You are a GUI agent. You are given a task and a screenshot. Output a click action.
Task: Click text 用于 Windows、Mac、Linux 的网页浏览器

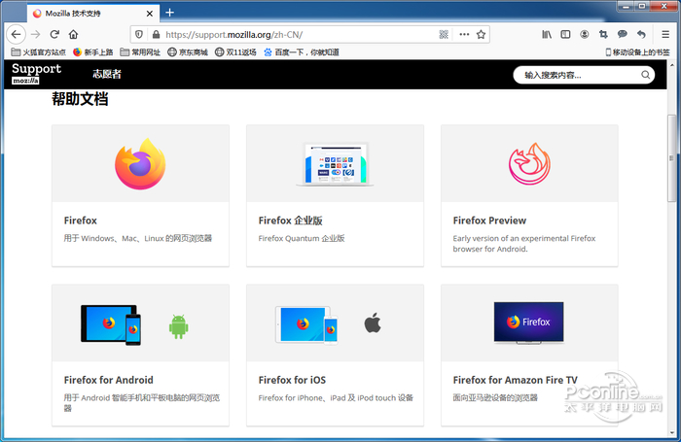138,238
